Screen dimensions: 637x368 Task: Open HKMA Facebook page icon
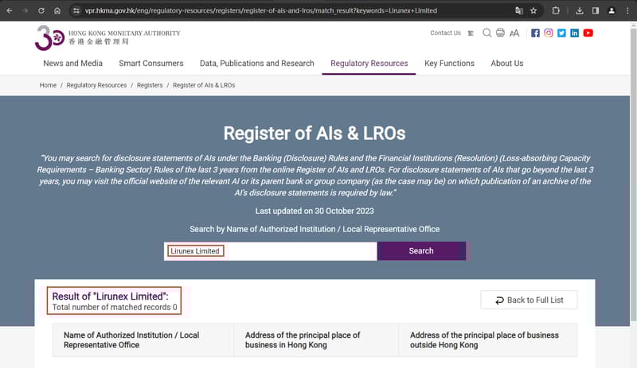click(535, 33)
